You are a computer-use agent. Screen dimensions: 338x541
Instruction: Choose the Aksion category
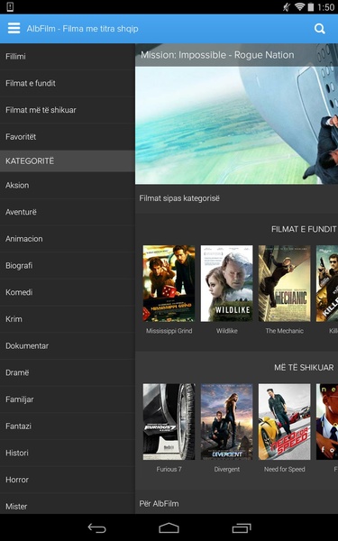click(x=68, y=185)
